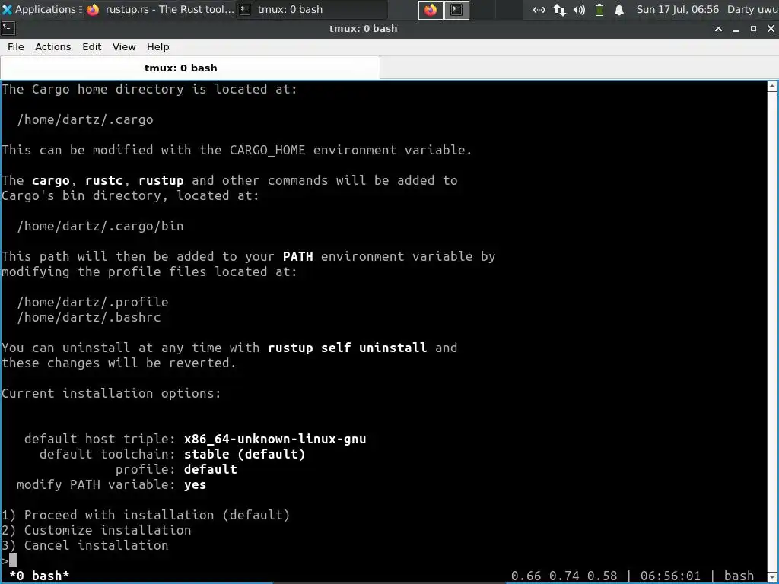Click 'x86_64-unknown-linux-gnu' host triple value
This screenshot has height=584, width=779.
click(x=275, y=439)
